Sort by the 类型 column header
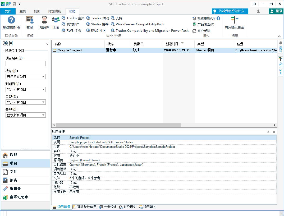The image size is (284, 216). click(214, 44)
